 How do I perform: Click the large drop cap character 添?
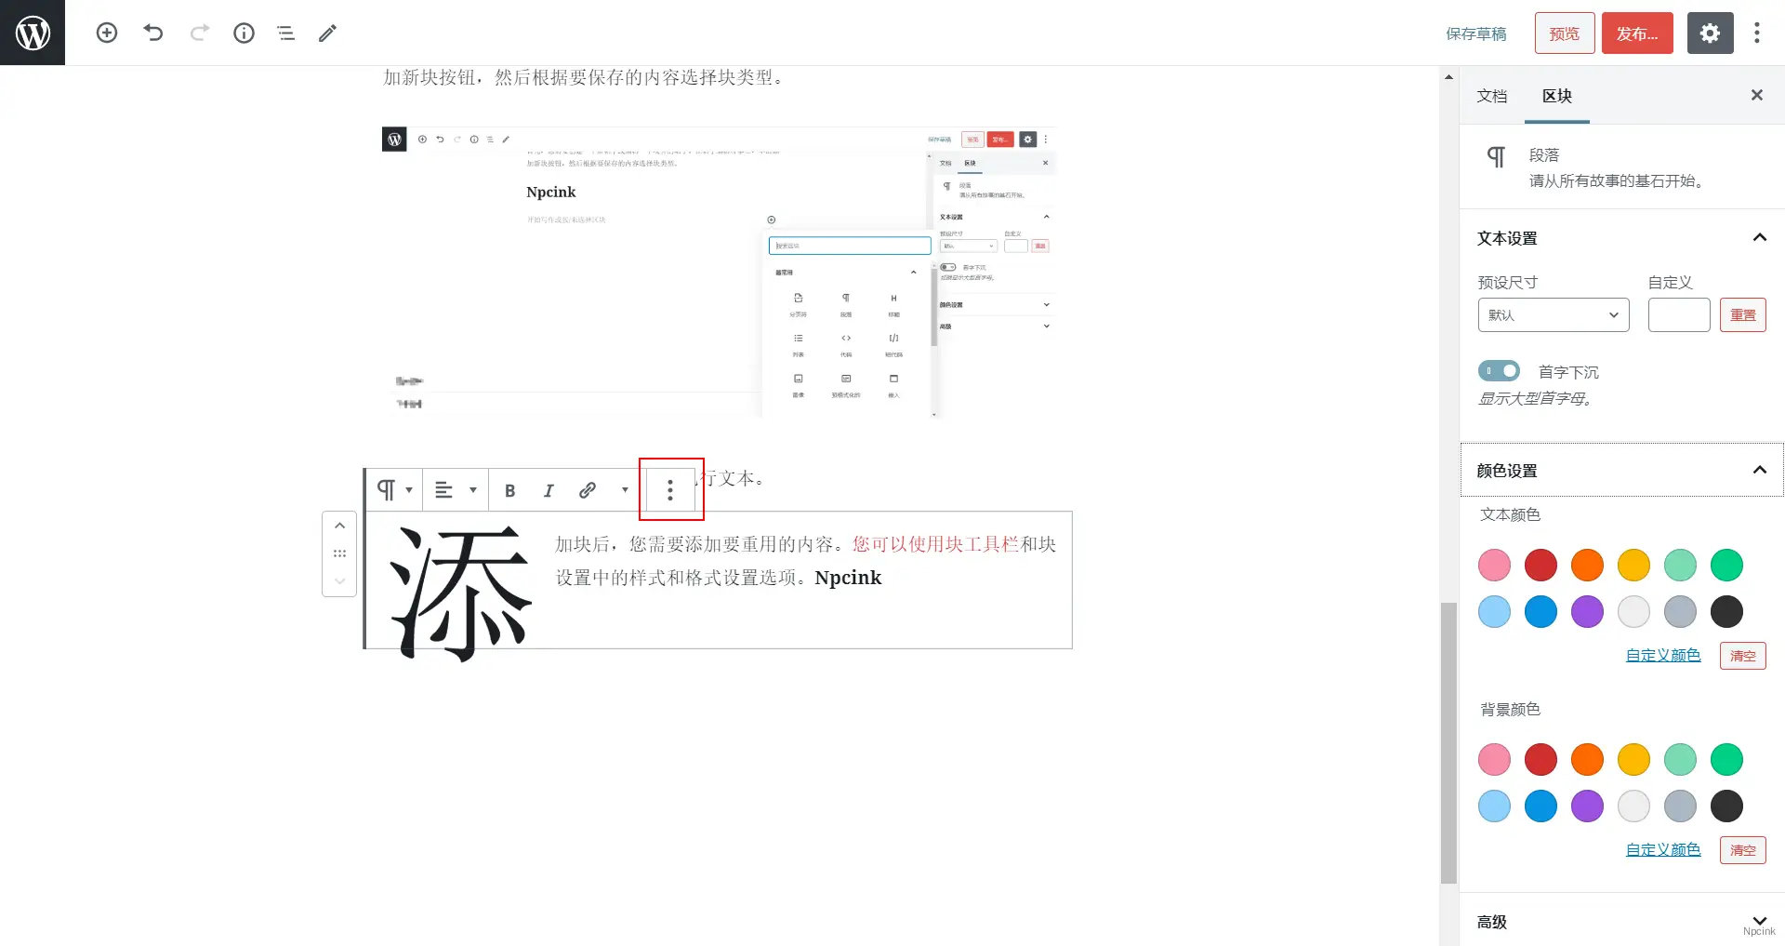(460, 592)
